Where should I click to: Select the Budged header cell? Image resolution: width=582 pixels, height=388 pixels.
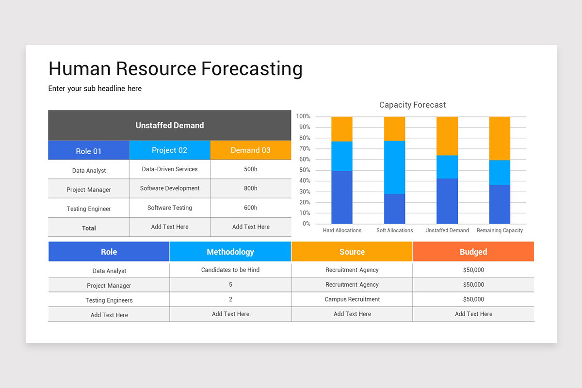point(473,251)
